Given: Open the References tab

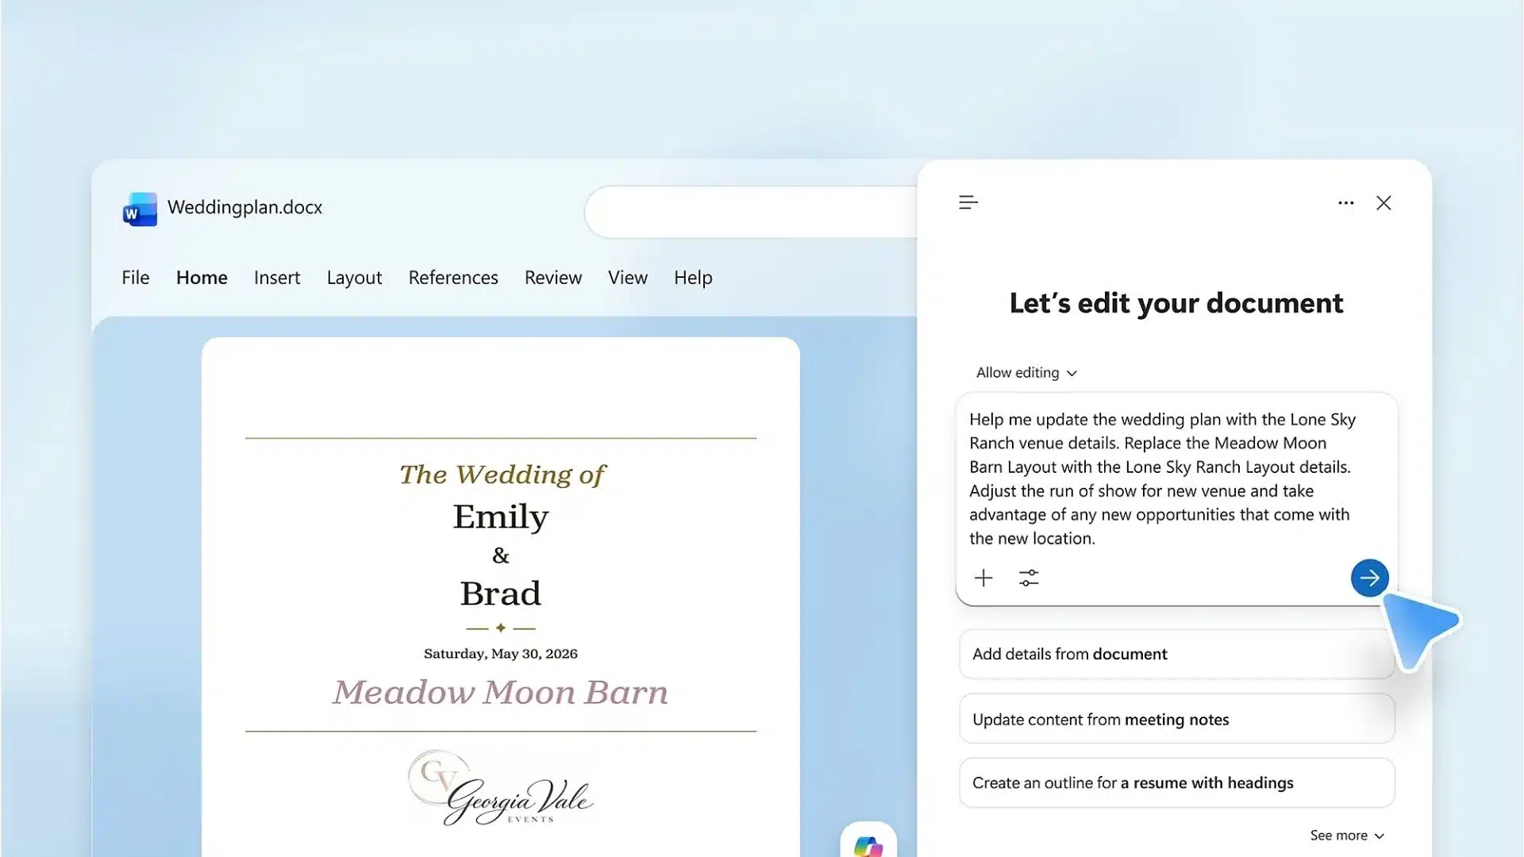Looking at the screenshot, I should click(x=453, y=278).
